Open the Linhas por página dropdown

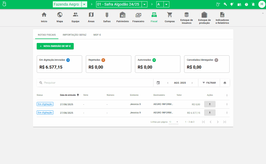coord(174,122)
